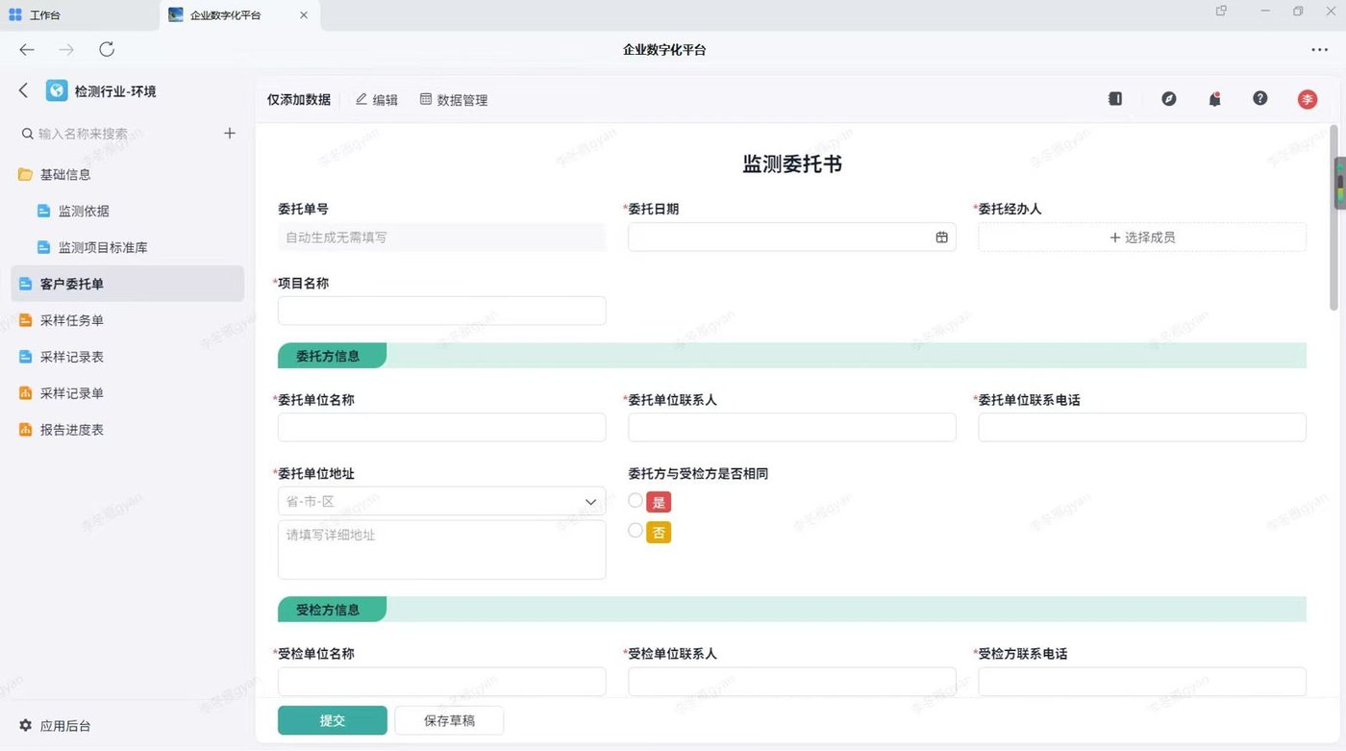
Task: Click the compass icon in the top toolbar
Action: 1169,99
